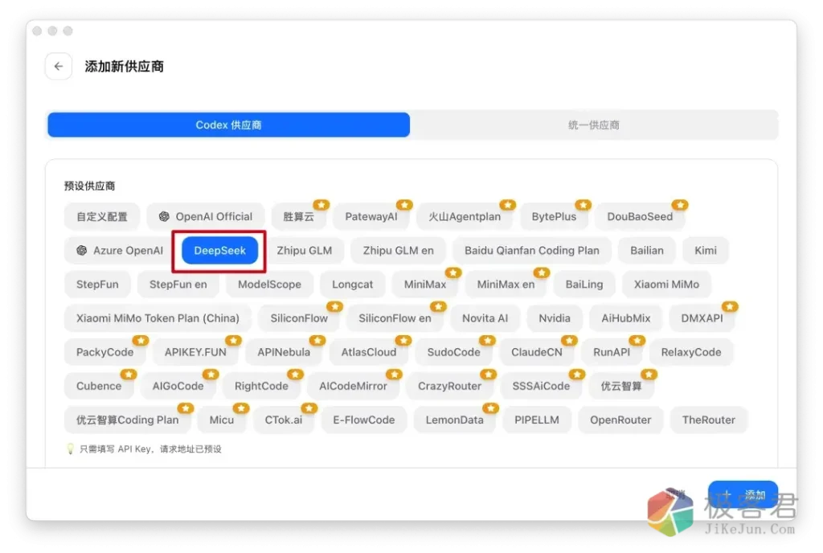The image size is (823, 553).
Task: Choose the APINebula provider
Action: [x=284, y=352]
